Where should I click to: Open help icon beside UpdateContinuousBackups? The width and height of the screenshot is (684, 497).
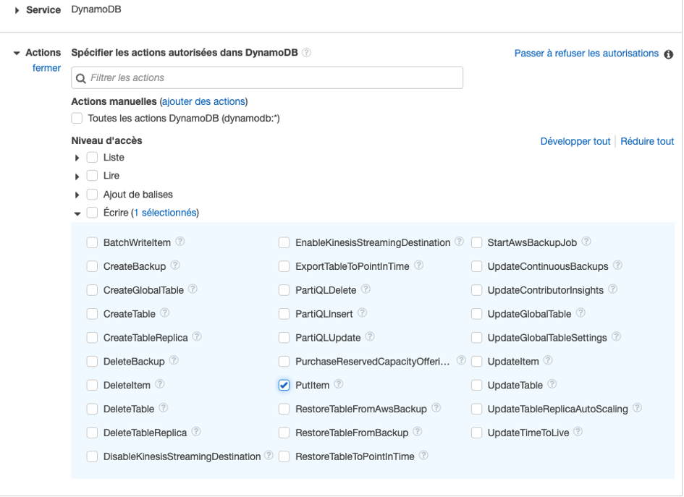(x=617, y=265)
